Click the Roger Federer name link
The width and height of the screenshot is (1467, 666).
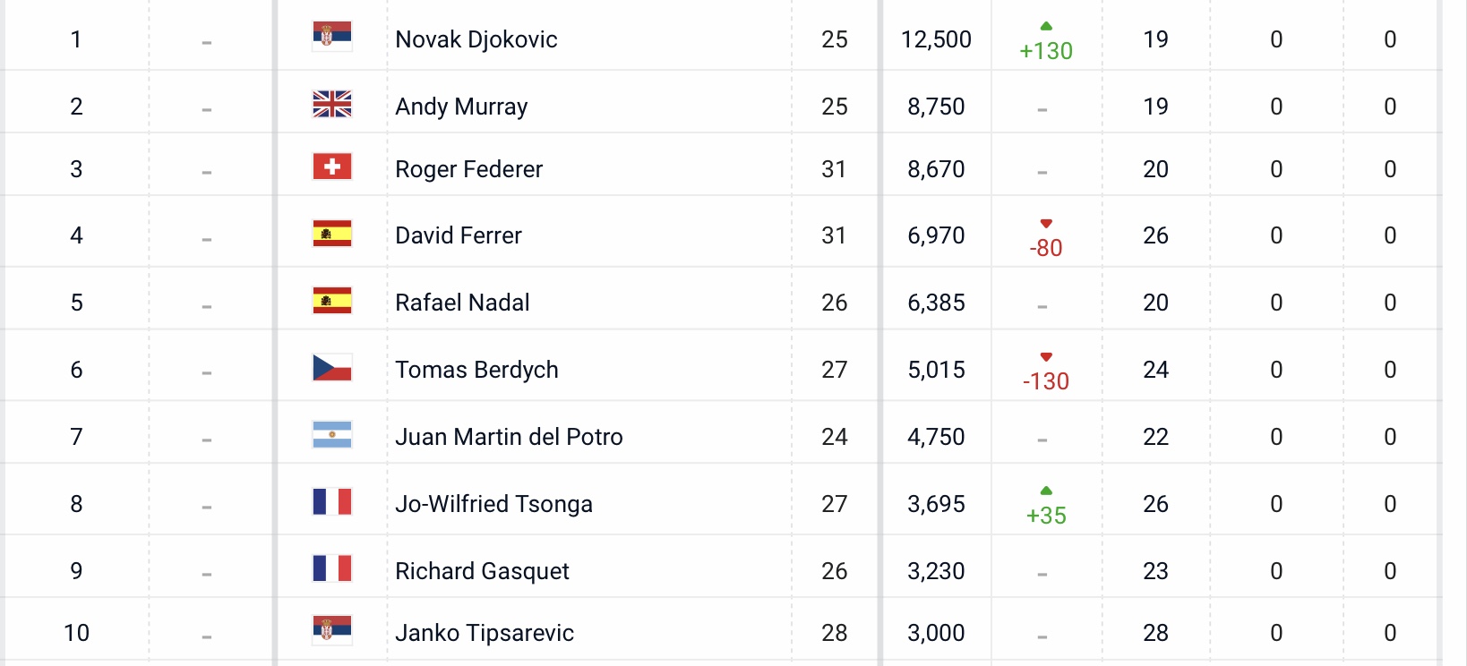468,169
